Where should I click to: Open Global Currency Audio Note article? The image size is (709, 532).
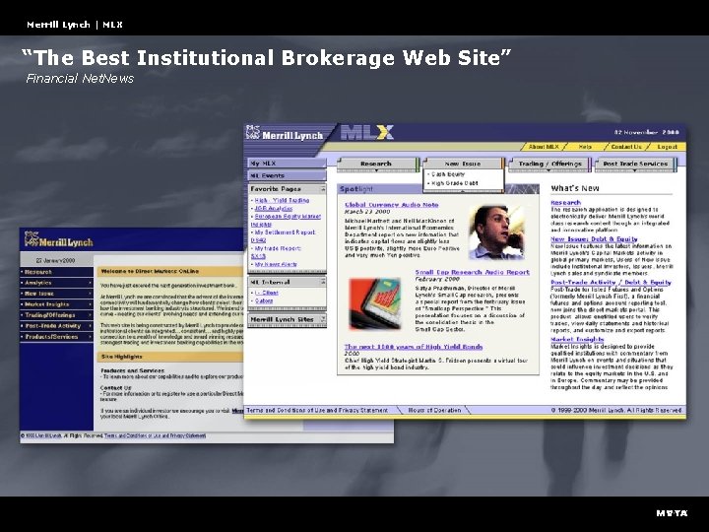pyautogui.click(x=392, y=205)
